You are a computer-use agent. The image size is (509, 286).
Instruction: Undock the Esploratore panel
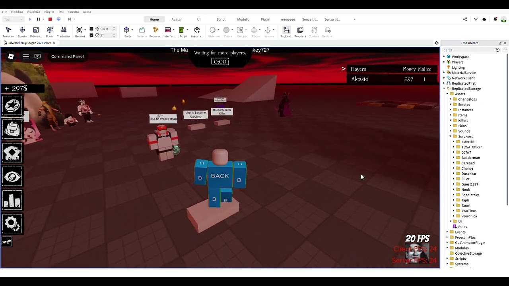tap(500, 43)
